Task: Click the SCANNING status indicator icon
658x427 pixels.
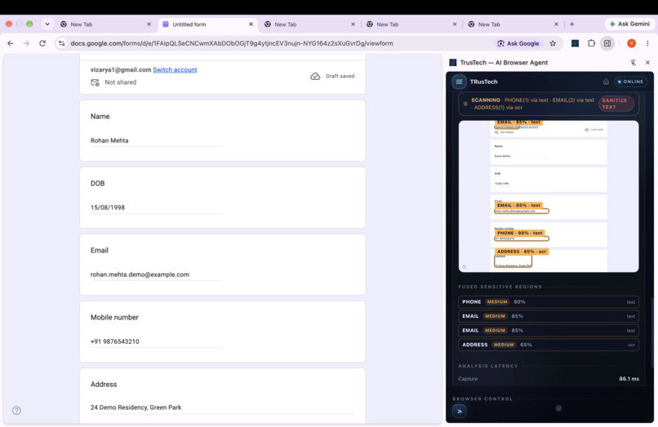Action: [x=465, y=103]
